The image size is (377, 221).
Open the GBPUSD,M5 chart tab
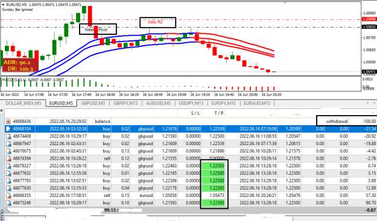pyautogui.click(x=93, y=103)
